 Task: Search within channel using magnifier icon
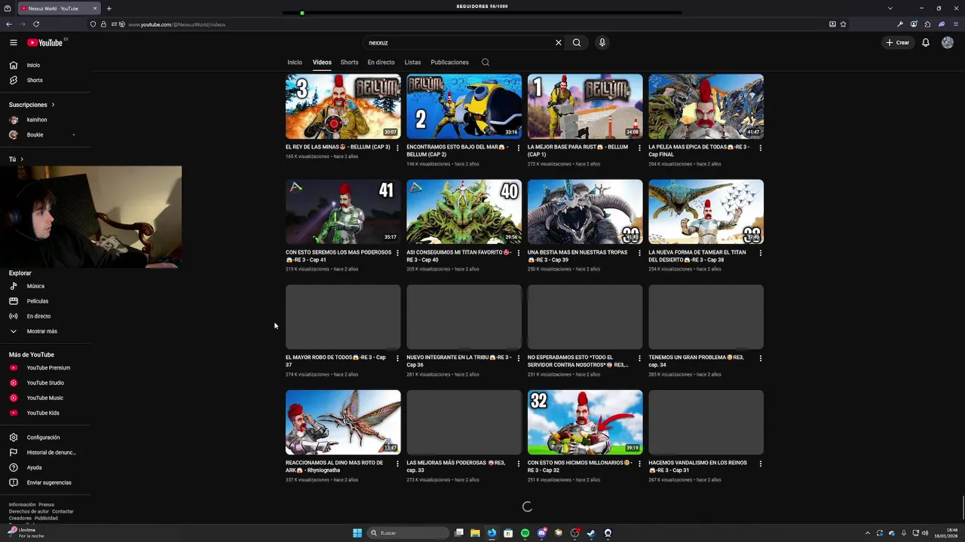click(486, 62)
